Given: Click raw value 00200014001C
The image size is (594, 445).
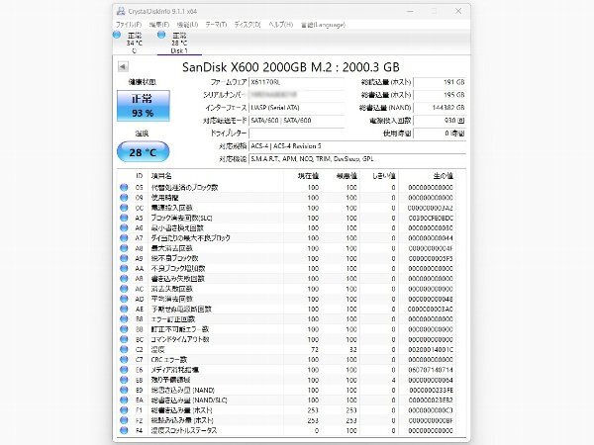Looking at the screenshot, I should click(x=431, y=349).
